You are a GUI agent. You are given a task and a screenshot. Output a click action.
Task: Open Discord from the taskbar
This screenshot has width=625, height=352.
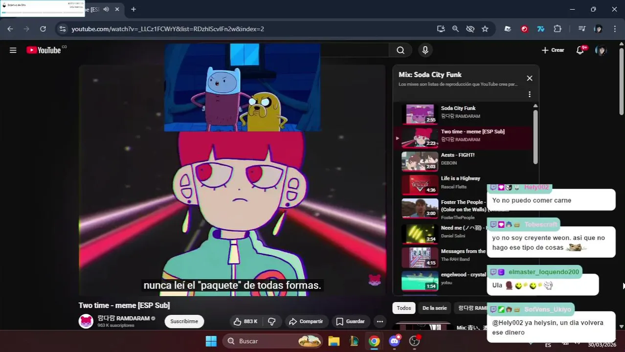click(395, 341)
